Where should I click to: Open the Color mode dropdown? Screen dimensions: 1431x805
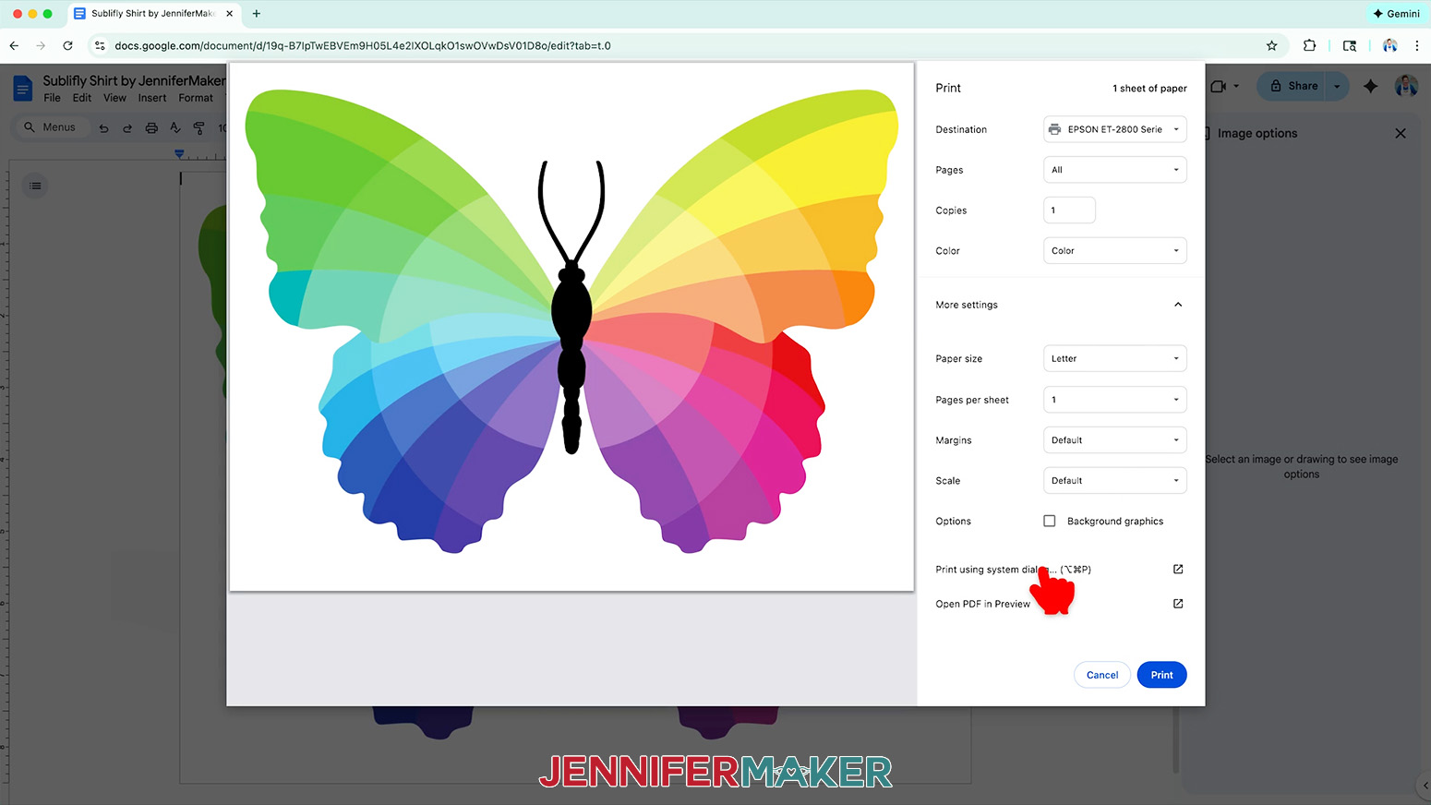coord(1114,250)
